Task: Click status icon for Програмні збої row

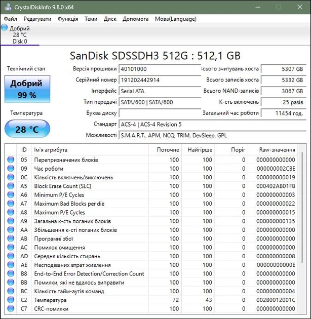Action: point(11,238)
